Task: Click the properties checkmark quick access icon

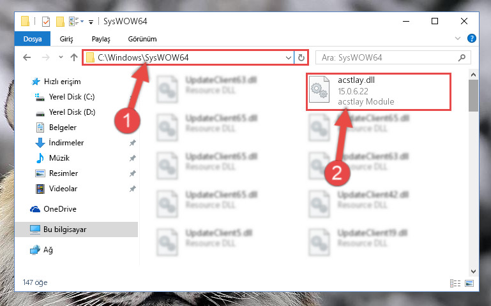Action: tap(46, 22)
